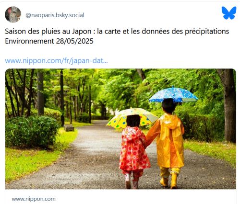The image size is (240, 204).
Task: Click the Bluesky butterfly logo
Action: [229, 13]
